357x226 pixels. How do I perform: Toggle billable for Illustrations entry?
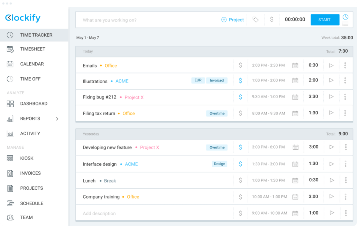(240, 80)
